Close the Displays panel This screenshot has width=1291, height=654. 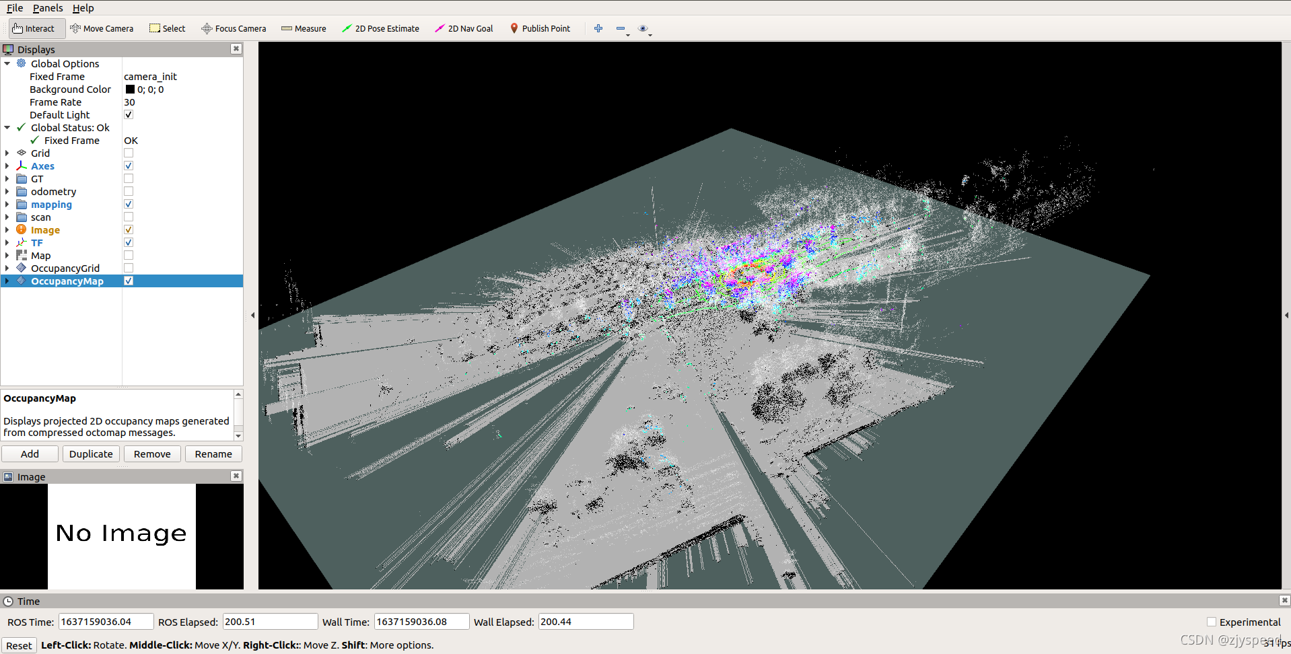pos(236,48)
